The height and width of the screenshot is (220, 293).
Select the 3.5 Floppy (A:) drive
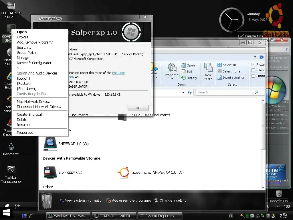coord(63,172)
